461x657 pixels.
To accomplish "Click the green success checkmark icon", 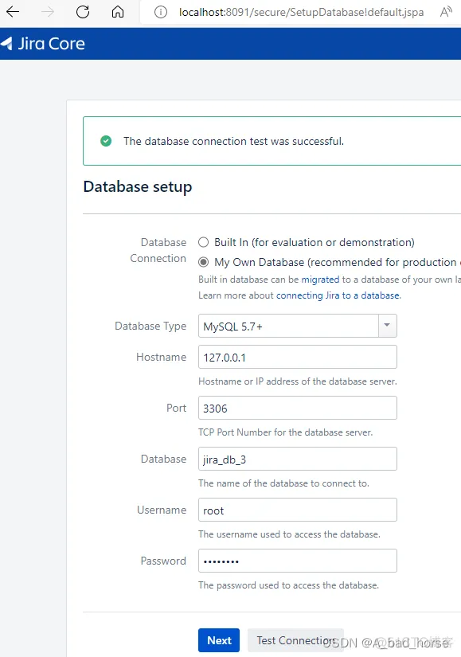I will pyautogui.click(x=106, y=141).
